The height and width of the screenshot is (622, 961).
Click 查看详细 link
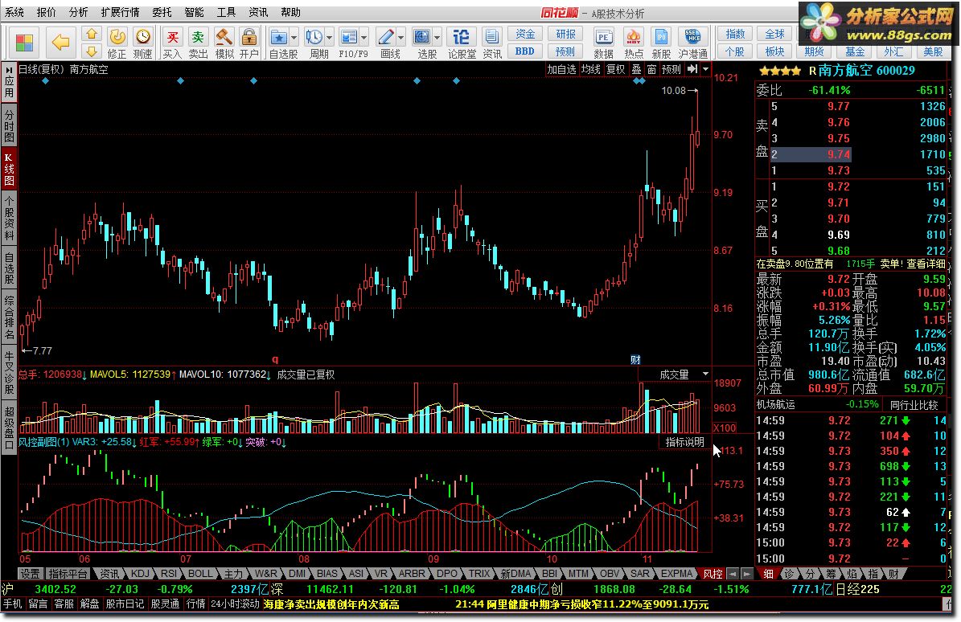pyautogui.click(x=926, y=264)
